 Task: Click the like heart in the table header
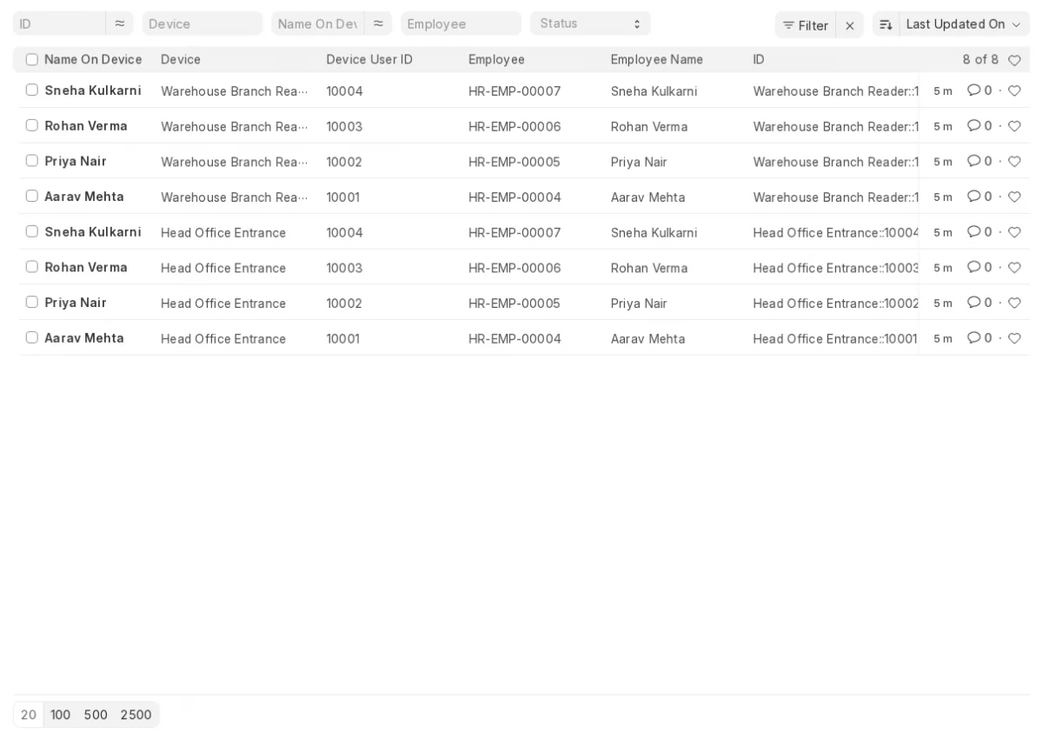(x=1014, y=60)
